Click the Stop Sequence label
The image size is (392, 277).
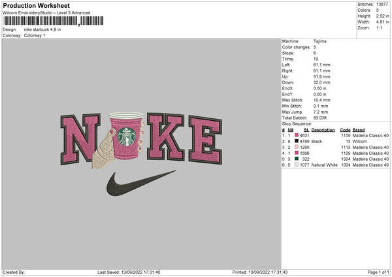(297, 124)
